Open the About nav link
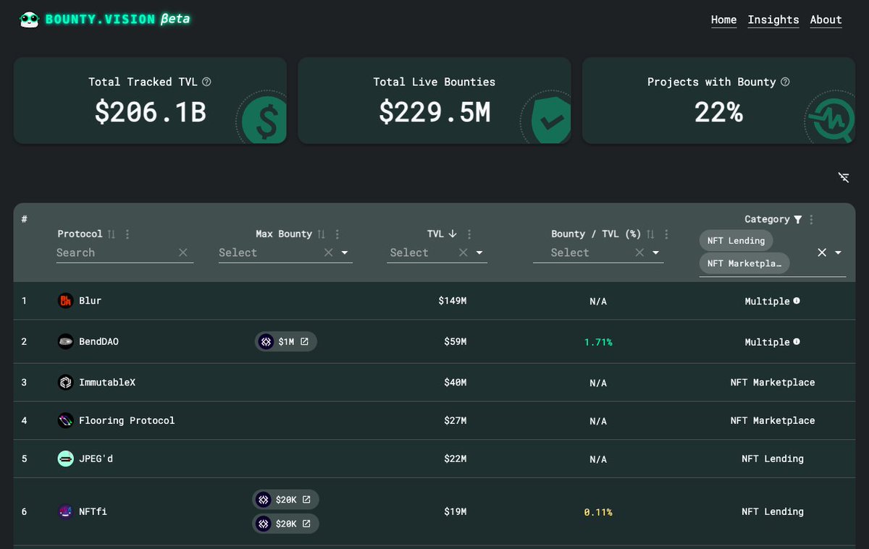The height and width of the screenshot is (549, 869). pyautogui.click(x=826, y=20)
